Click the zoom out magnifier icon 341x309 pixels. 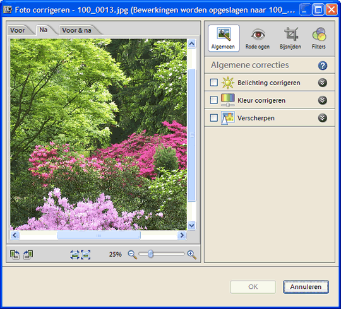click(x=132, y=255)
